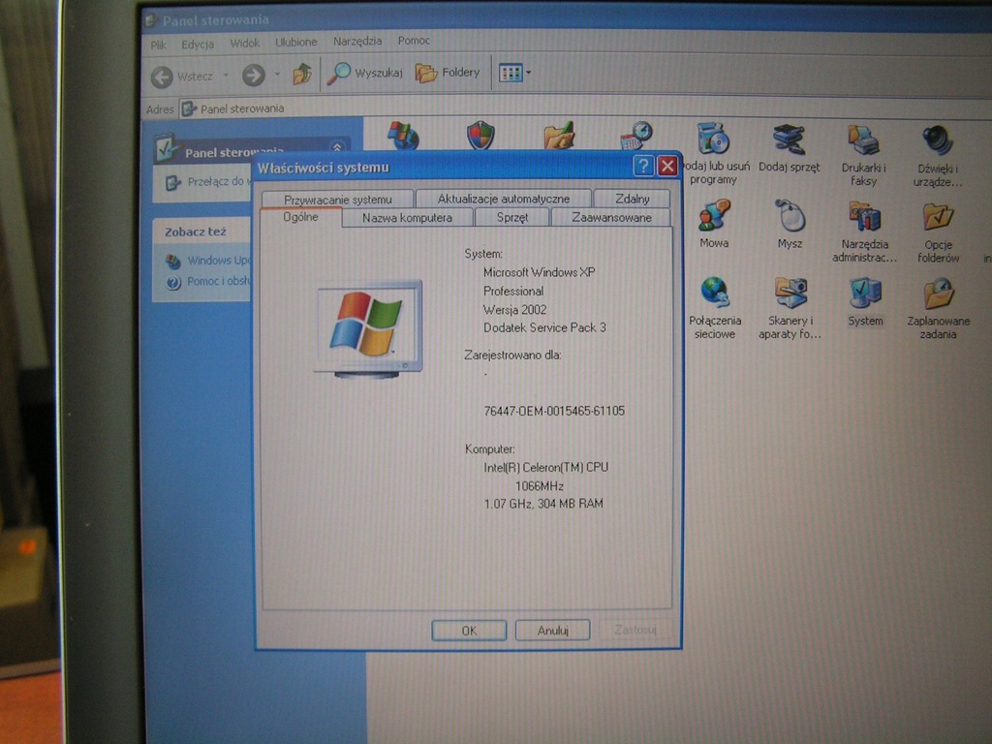
Task: Click the Przełącz do widoku link
Action: (x=207, y=182)
